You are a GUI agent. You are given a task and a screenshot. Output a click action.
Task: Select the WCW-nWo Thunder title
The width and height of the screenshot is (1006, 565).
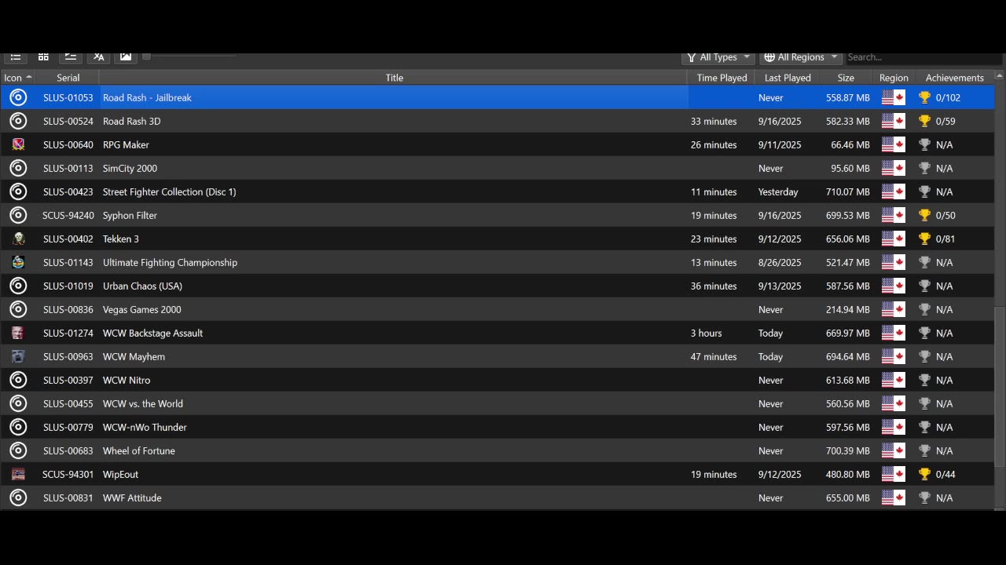pos(145,427)
